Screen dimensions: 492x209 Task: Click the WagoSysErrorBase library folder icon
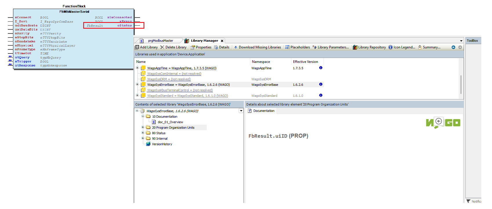143,84
